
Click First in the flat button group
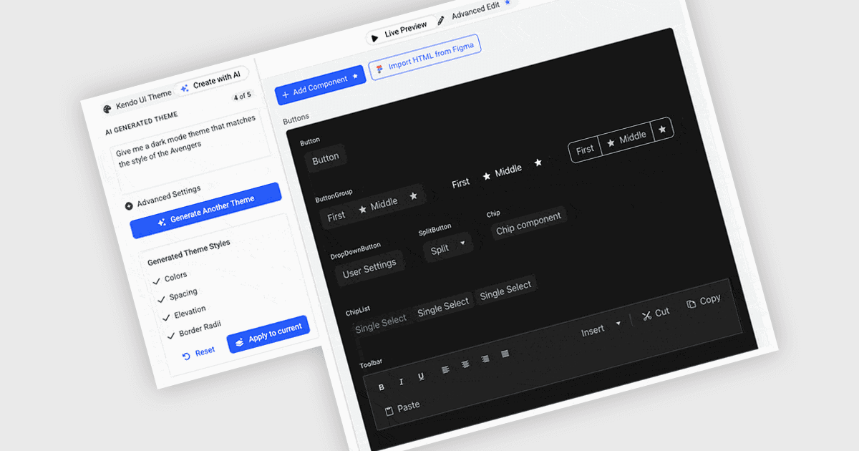click(461, 183)
